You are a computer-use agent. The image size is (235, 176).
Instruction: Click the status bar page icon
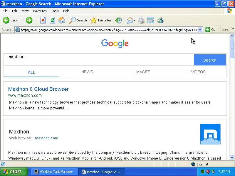click(3, 164)
